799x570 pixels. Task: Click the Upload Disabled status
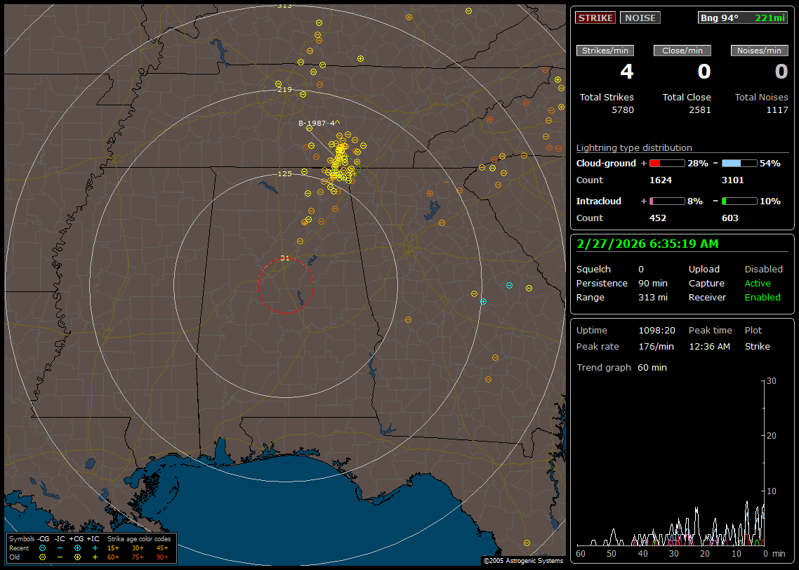[763, 269]
